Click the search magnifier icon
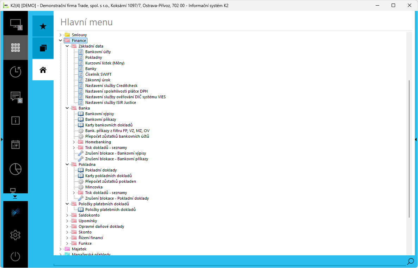The image size is (418, 268). [411, 261]
